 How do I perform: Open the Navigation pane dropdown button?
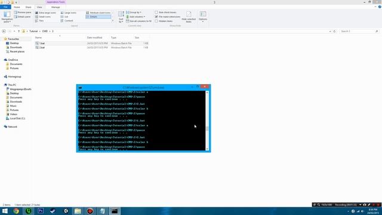7,17
